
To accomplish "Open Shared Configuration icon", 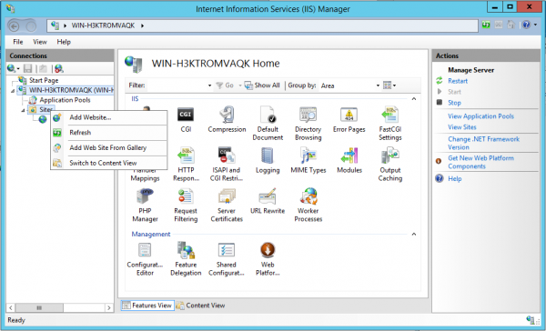I will click(227, 259).
